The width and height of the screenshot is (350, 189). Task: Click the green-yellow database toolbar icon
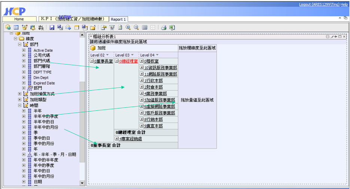tap(33, 27)
